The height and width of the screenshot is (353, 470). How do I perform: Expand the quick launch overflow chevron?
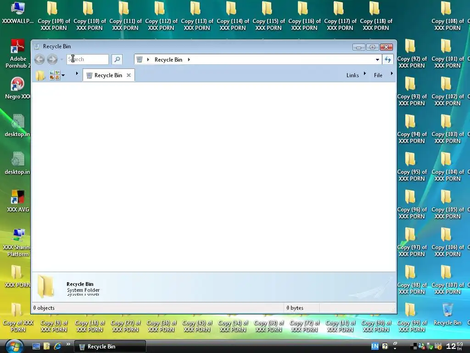click(68, 344)
